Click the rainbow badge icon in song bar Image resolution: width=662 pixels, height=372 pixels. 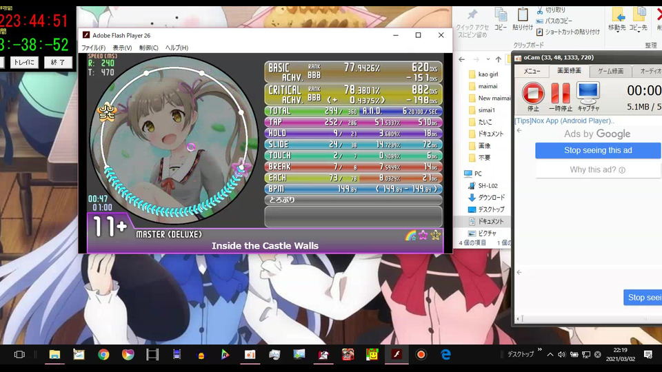[x=410, y=236]
